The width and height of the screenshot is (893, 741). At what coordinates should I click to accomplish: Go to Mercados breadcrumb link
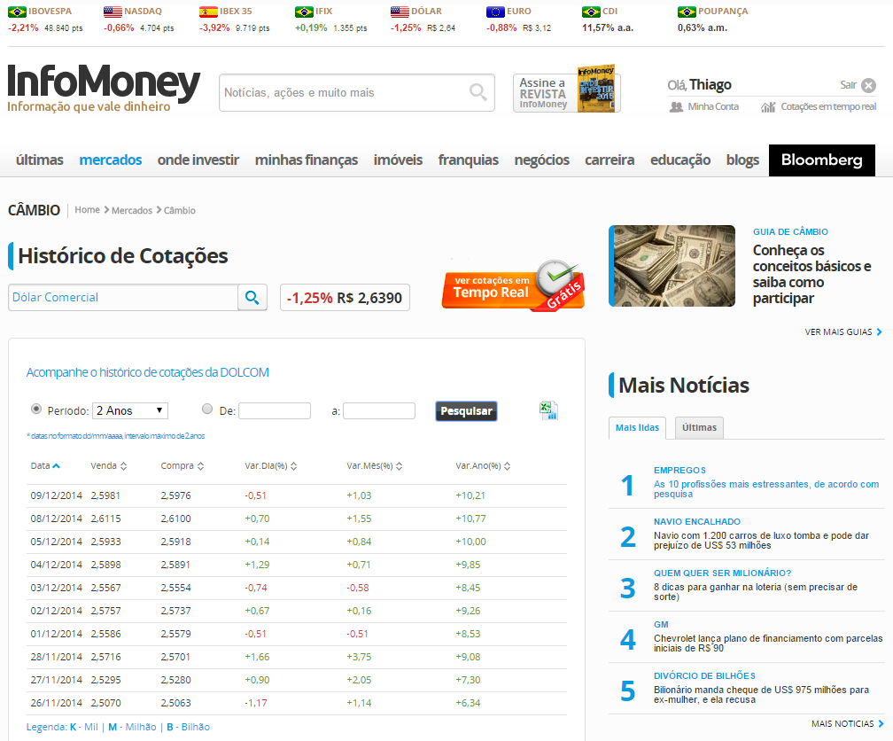coord(131,210)
